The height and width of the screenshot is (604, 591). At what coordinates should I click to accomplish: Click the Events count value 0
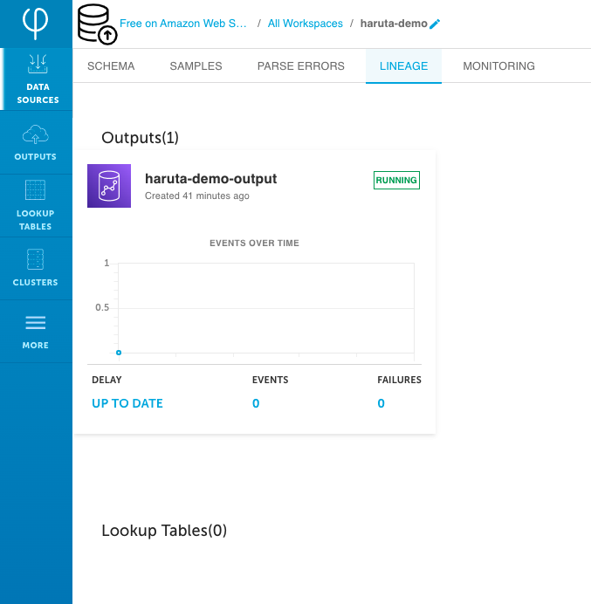[x=256, y=403]
